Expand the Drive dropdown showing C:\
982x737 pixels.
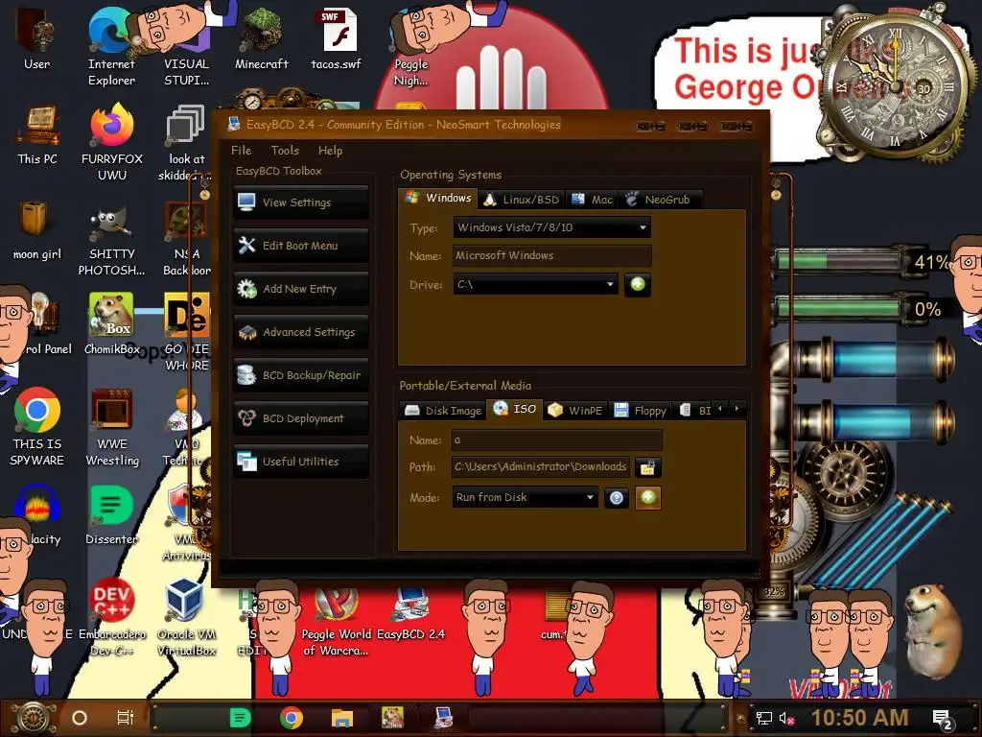(x=535, y=284)
